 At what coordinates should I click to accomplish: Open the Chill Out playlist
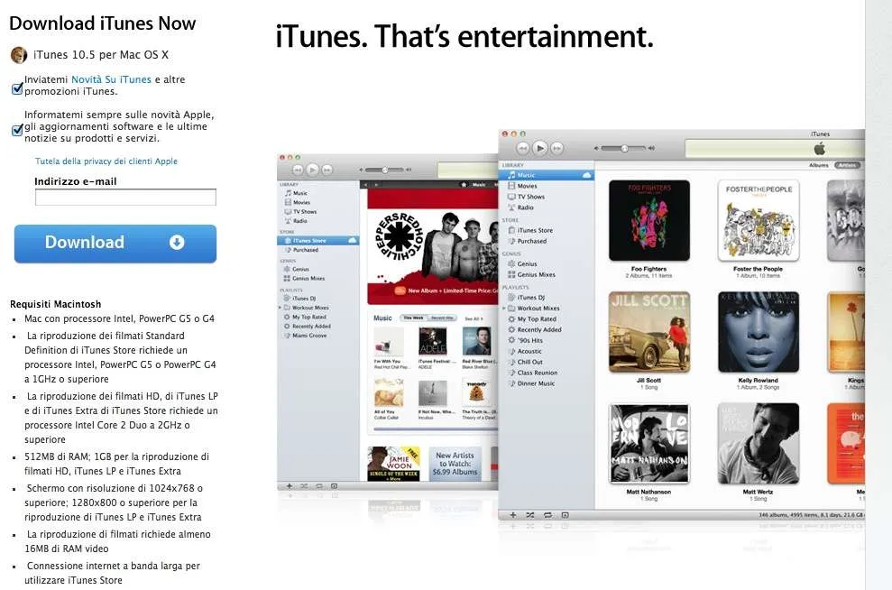click(x=529, y=363)
